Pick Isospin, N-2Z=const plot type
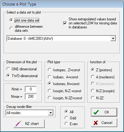Screen dimensions: 124x132 [x=50, y=98]
